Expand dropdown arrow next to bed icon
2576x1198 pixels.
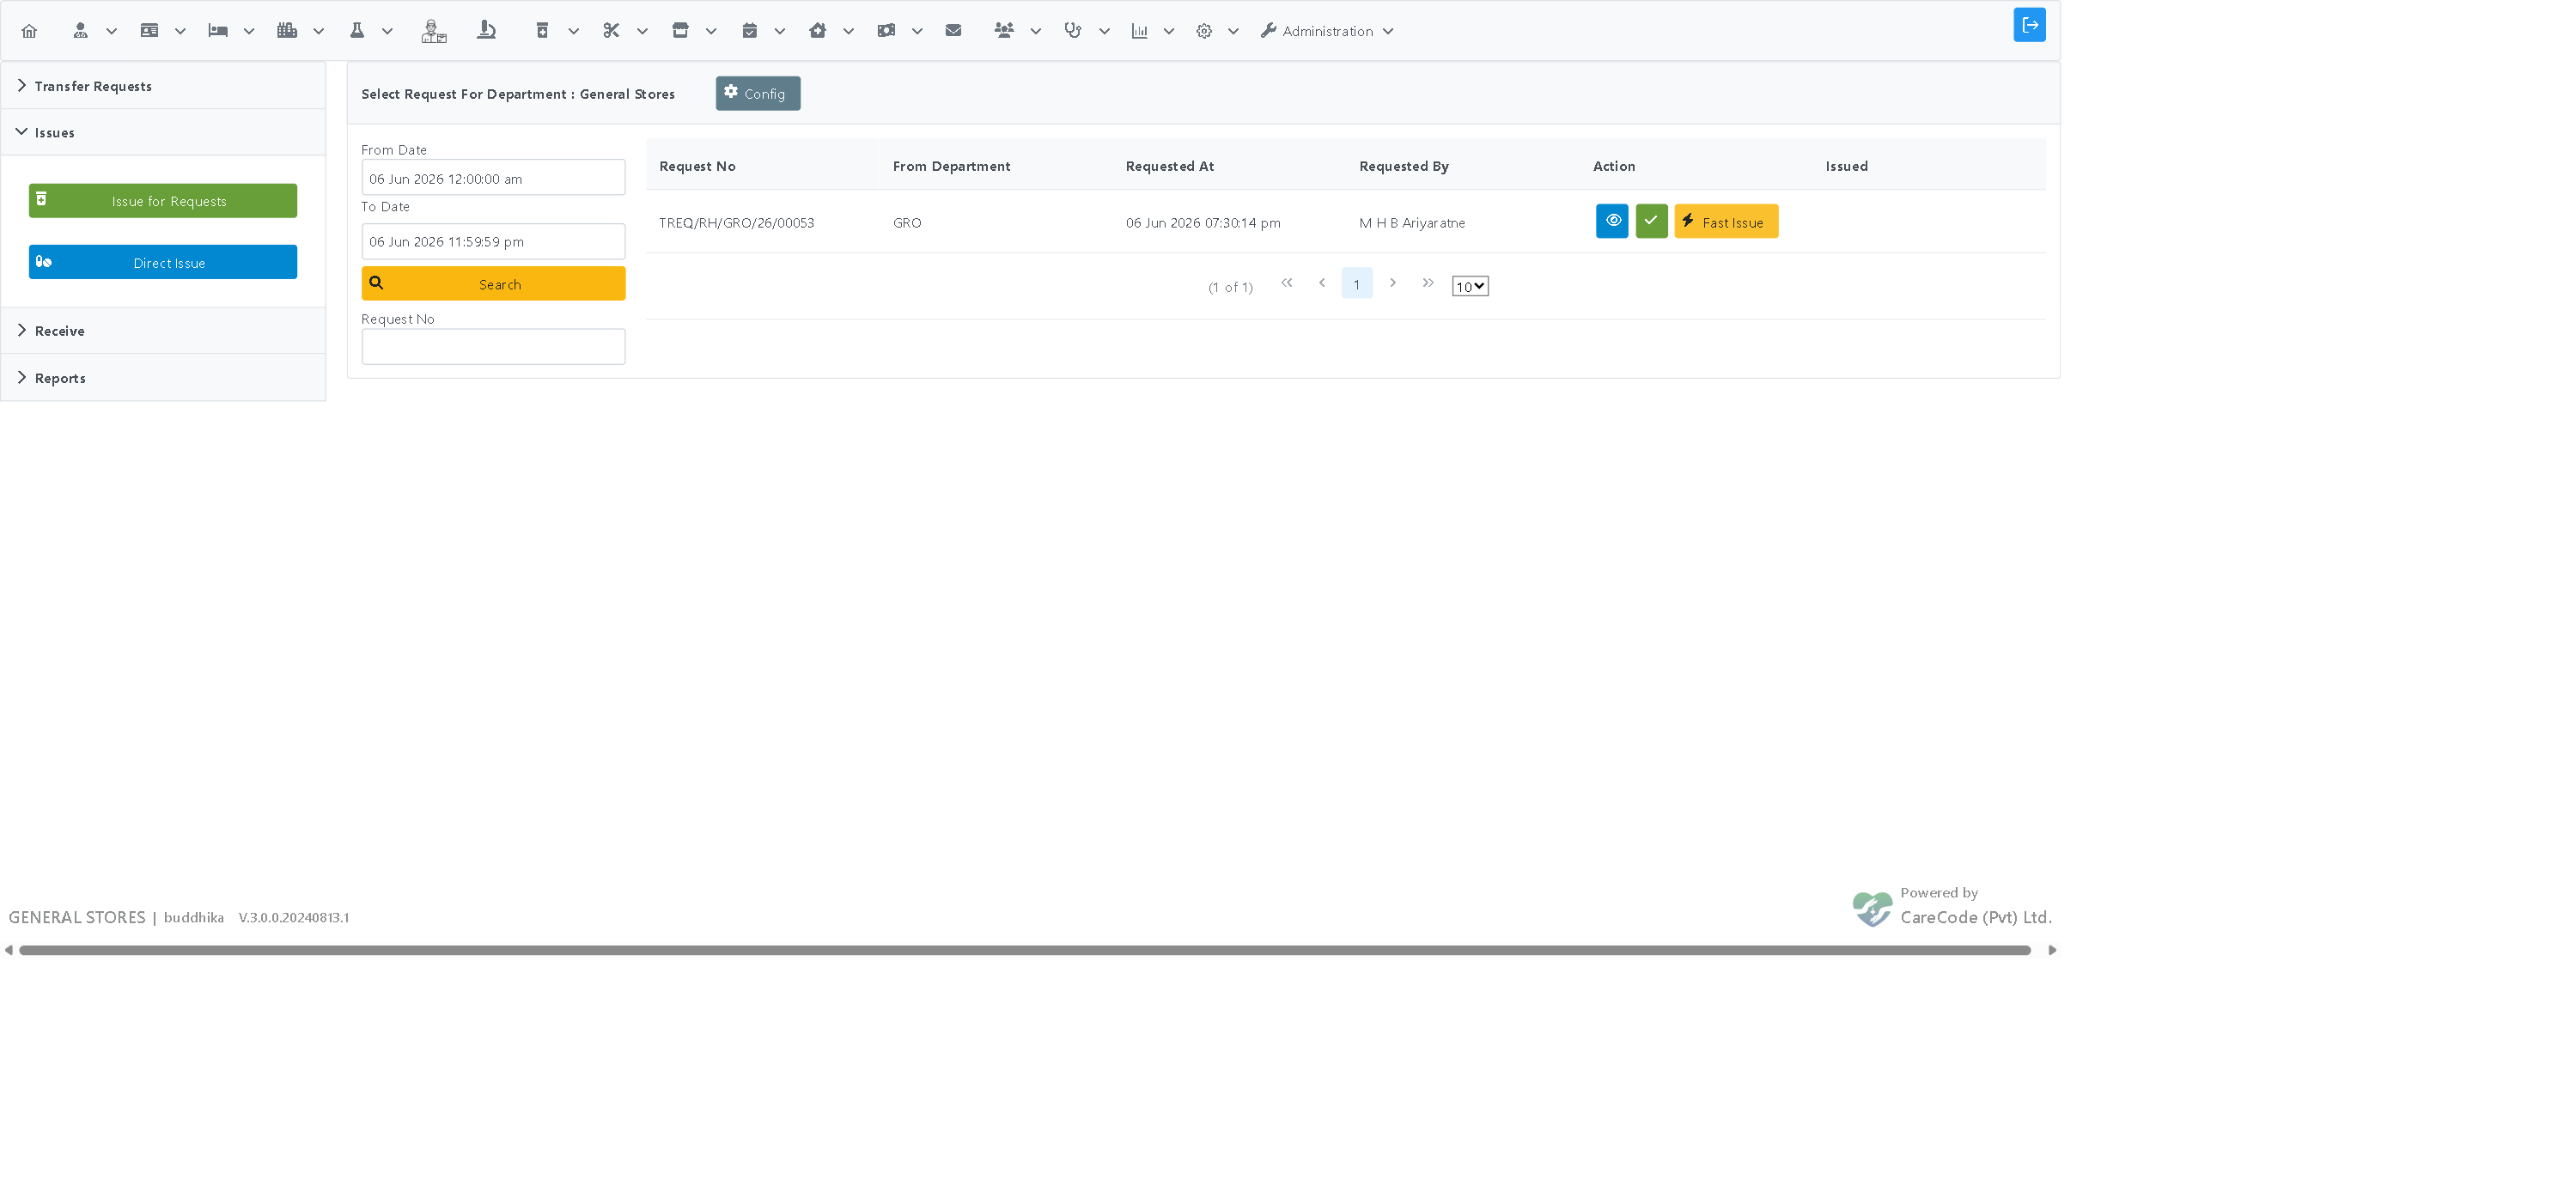tap(249, 31)
